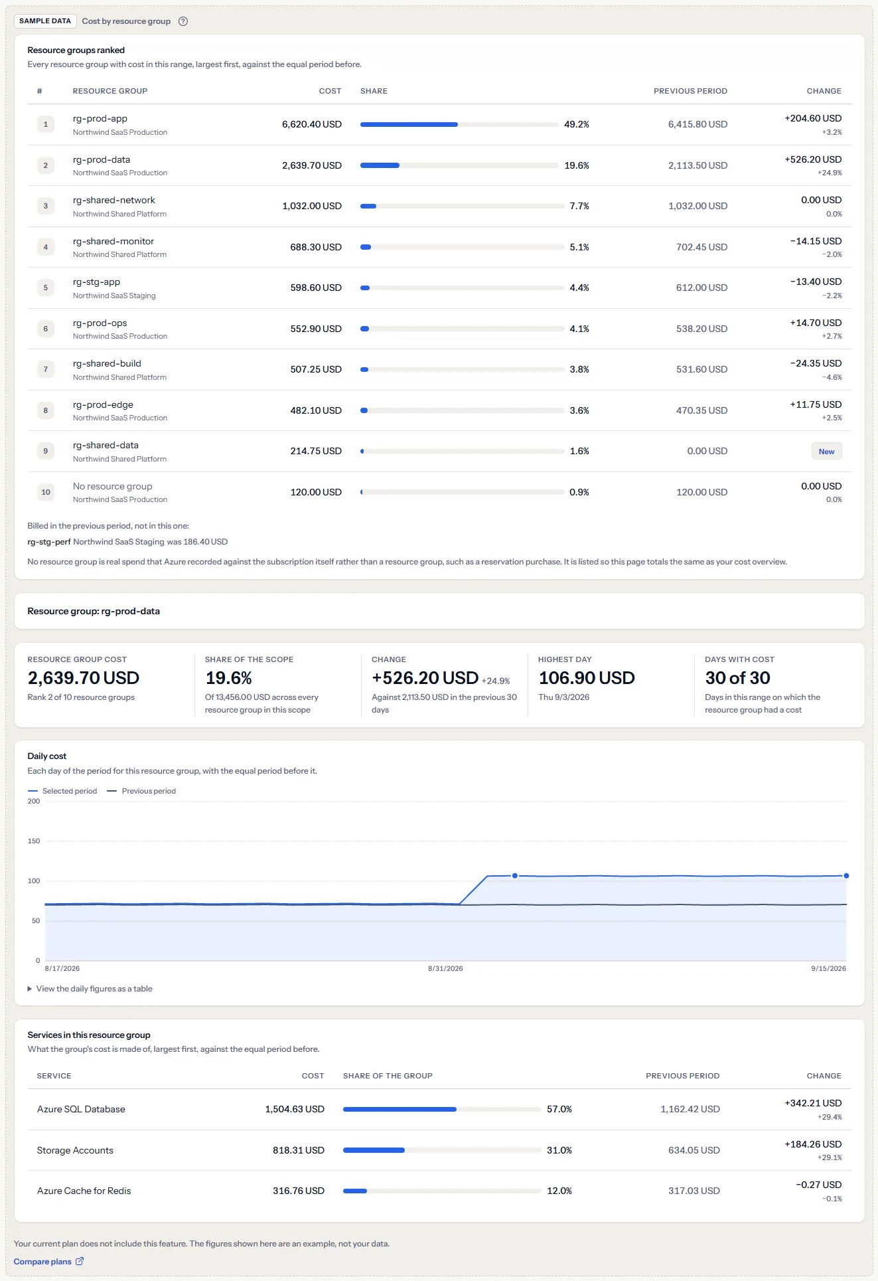Screen dimensions: 878x1281
Task: Select the rg-prod-app resource group row
Action: [x=439, y=125]
